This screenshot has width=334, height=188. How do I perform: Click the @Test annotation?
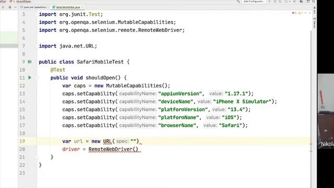pyautogui.click(x=58, y=70)
